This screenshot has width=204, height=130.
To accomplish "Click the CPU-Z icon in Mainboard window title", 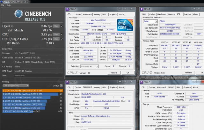I will pos(67,82).
